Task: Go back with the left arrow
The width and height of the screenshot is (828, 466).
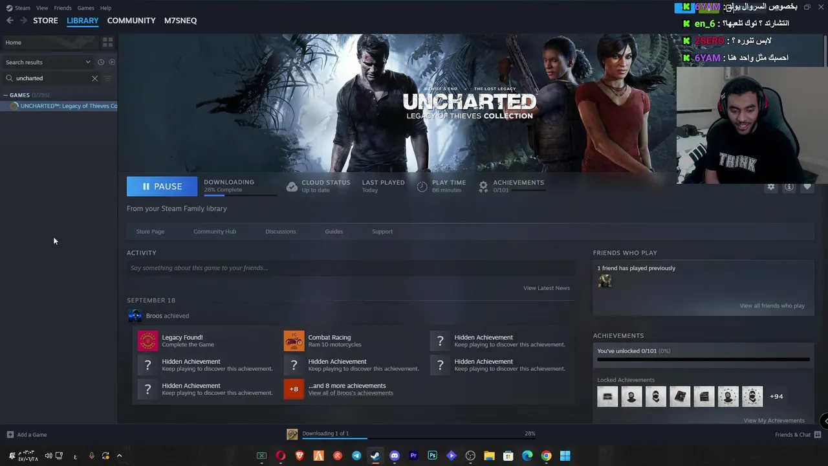Action: click(x=10, y=21)
